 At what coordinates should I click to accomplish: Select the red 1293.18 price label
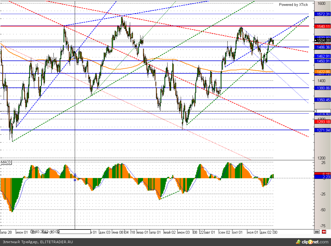[x=323, y=122]
